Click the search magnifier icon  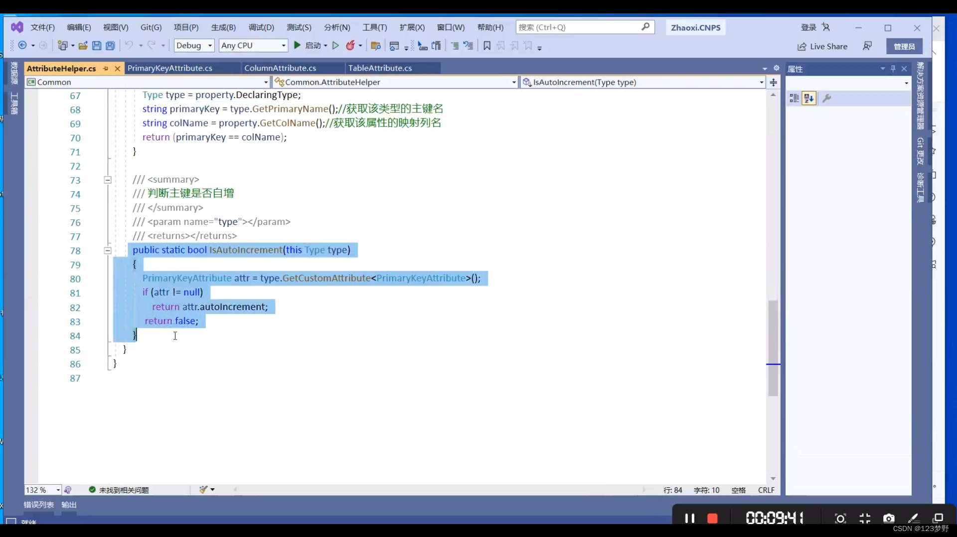click(x=645, y=27)
